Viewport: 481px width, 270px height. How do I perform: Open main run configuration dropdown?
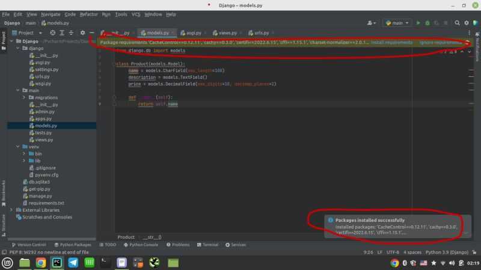tap(397, 23)
